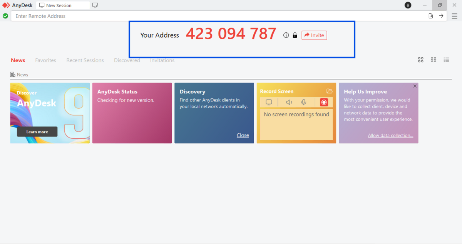The image size is (462, 244).
Task: Open the screen recordings folder icon
Action: tap(329, 91)
